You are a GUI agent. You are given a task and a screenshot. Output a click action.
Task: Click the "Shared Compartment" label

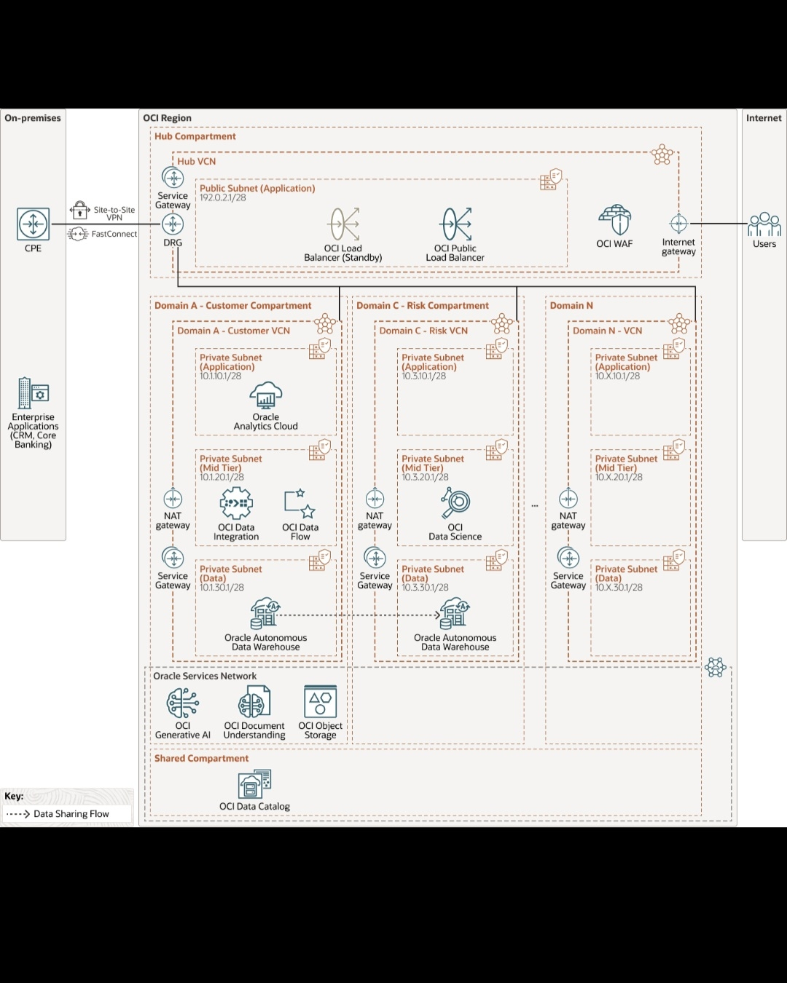tap(202, 759)
